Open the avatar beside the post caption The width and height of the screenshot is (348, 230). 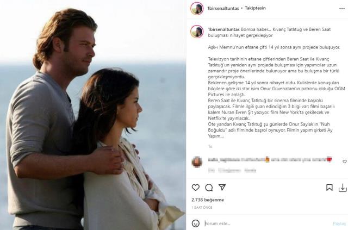(197, 32)
